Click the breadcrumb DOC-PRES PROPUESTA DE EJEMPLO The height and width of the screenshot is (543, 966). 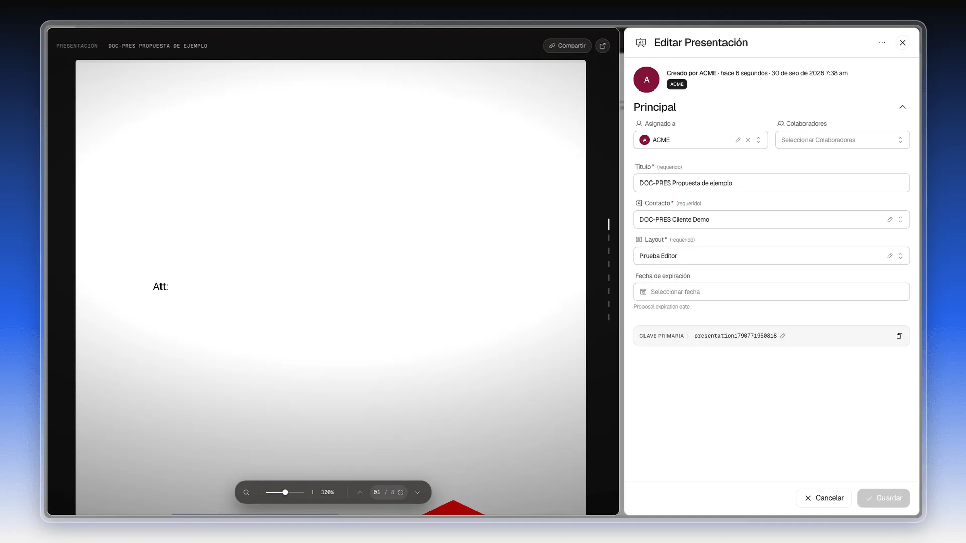point(158,46)
